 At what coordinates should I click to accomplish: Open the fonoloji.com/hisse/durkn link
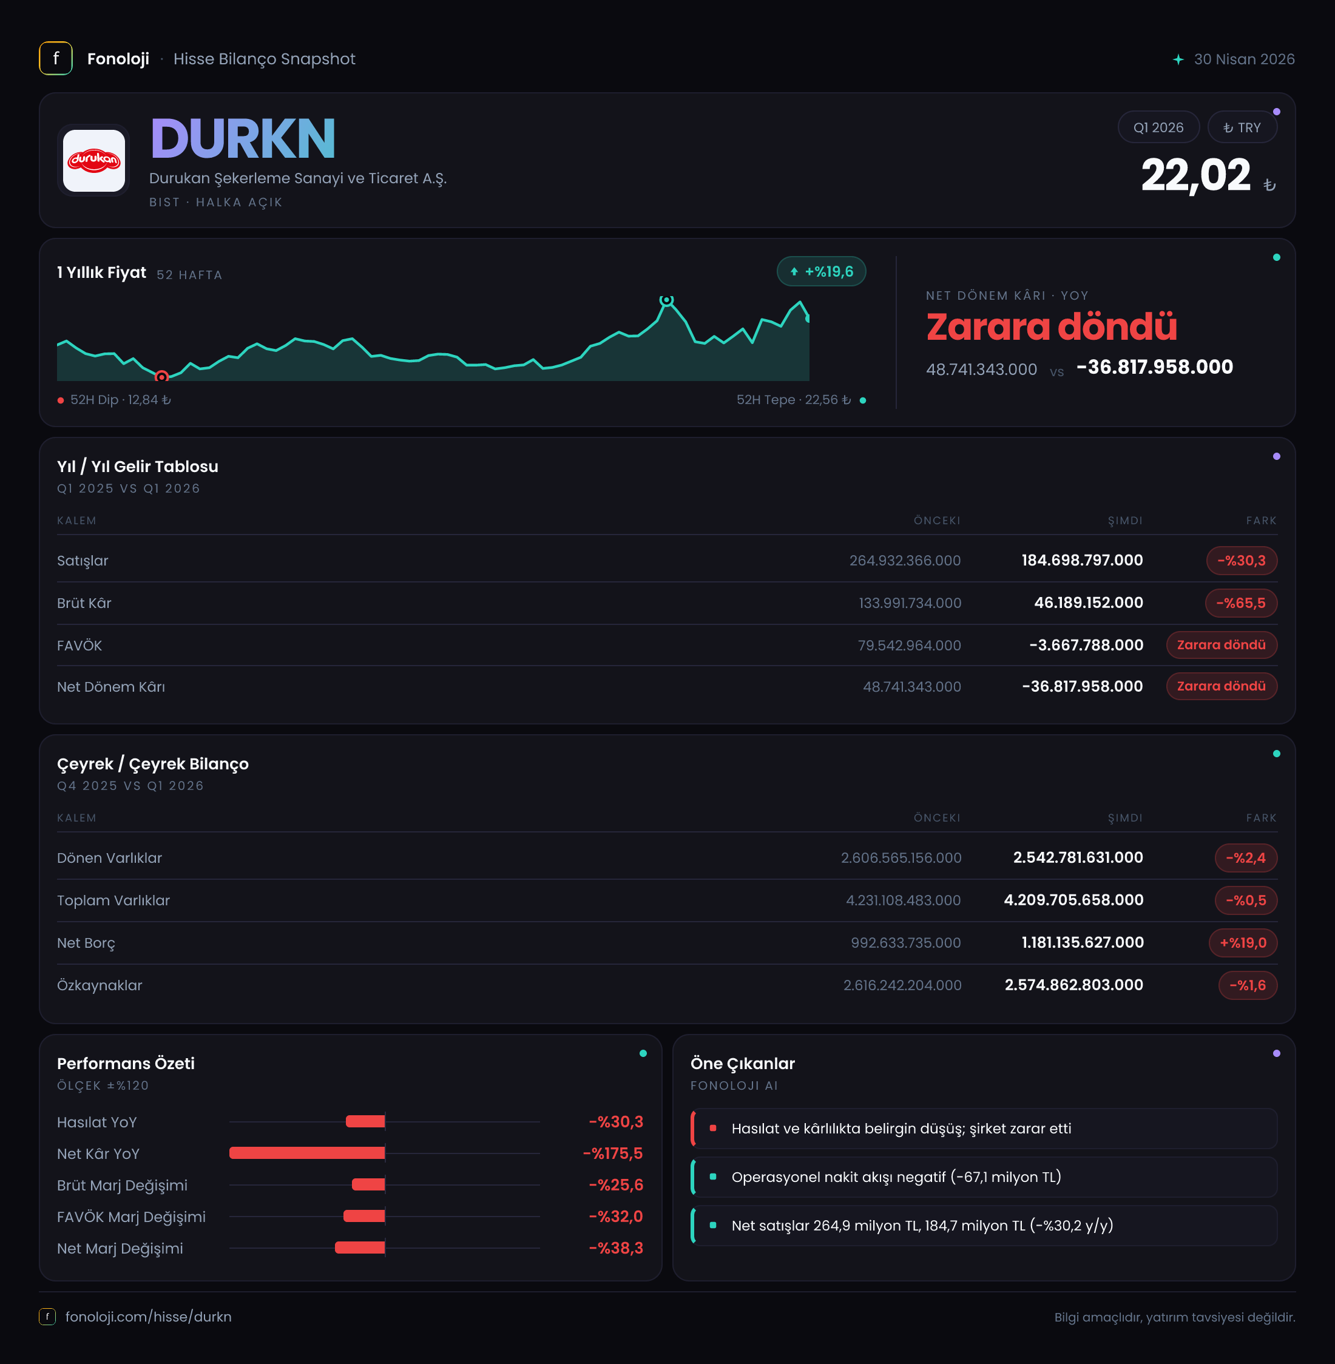(149, 1317)
